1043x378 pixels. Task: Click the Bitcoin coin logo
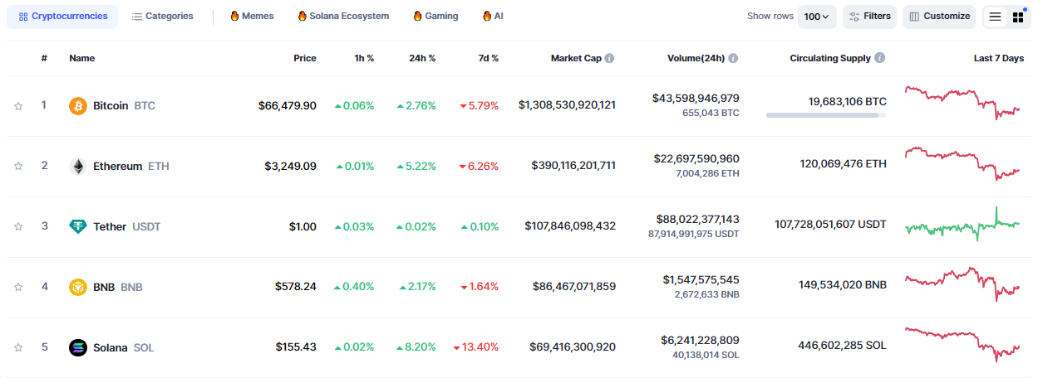[78, 106]
